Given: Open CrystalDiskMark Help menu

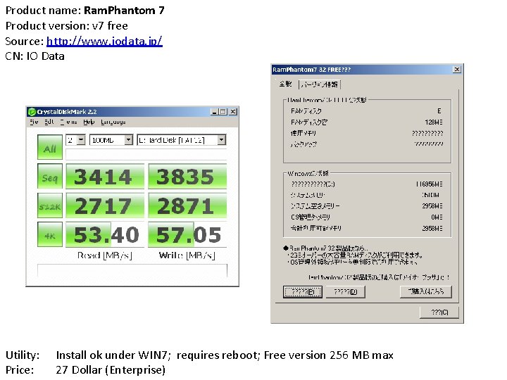Looking at the screenshot, I should (x=89, y=122).
